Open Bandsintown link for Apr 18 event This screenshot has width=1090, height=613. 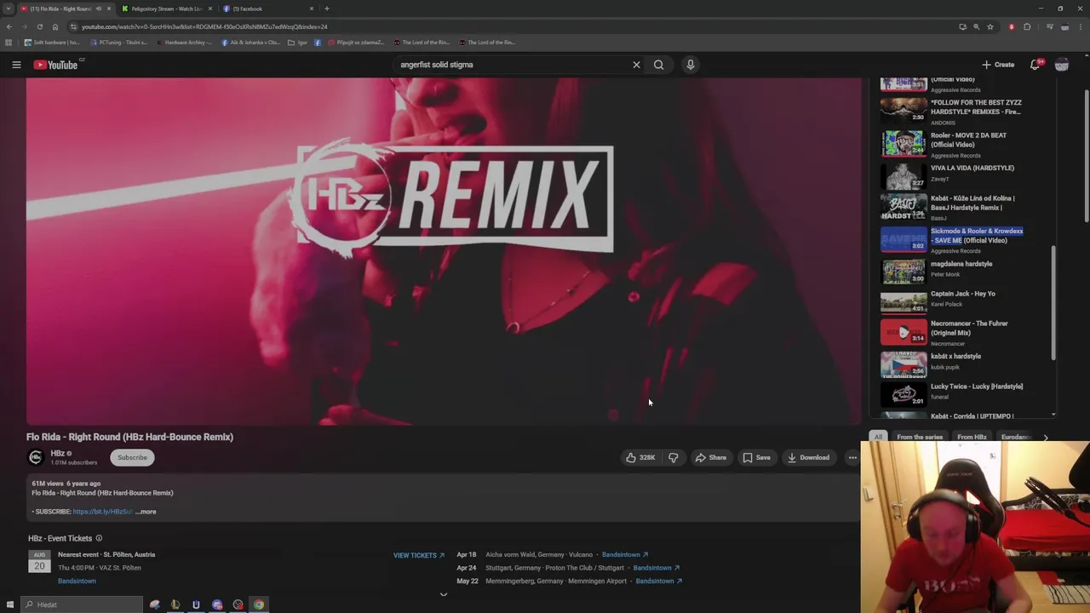625,554
